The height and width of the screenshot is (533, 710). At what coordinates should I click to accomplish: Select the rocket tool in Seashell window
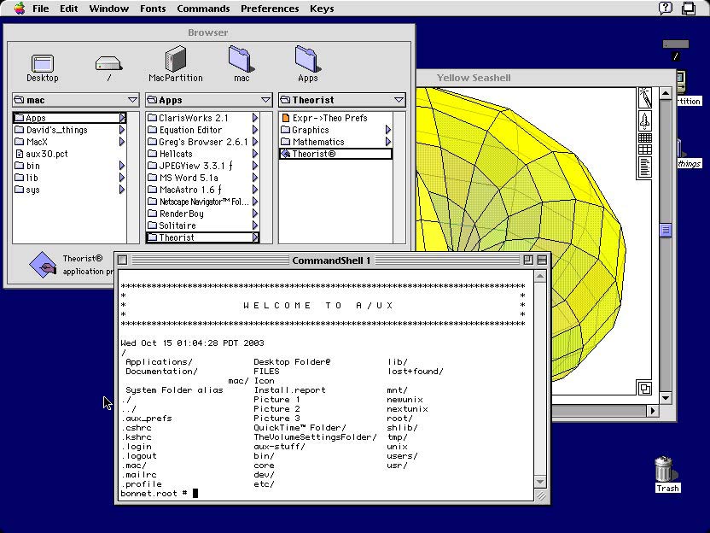[645, 120]
